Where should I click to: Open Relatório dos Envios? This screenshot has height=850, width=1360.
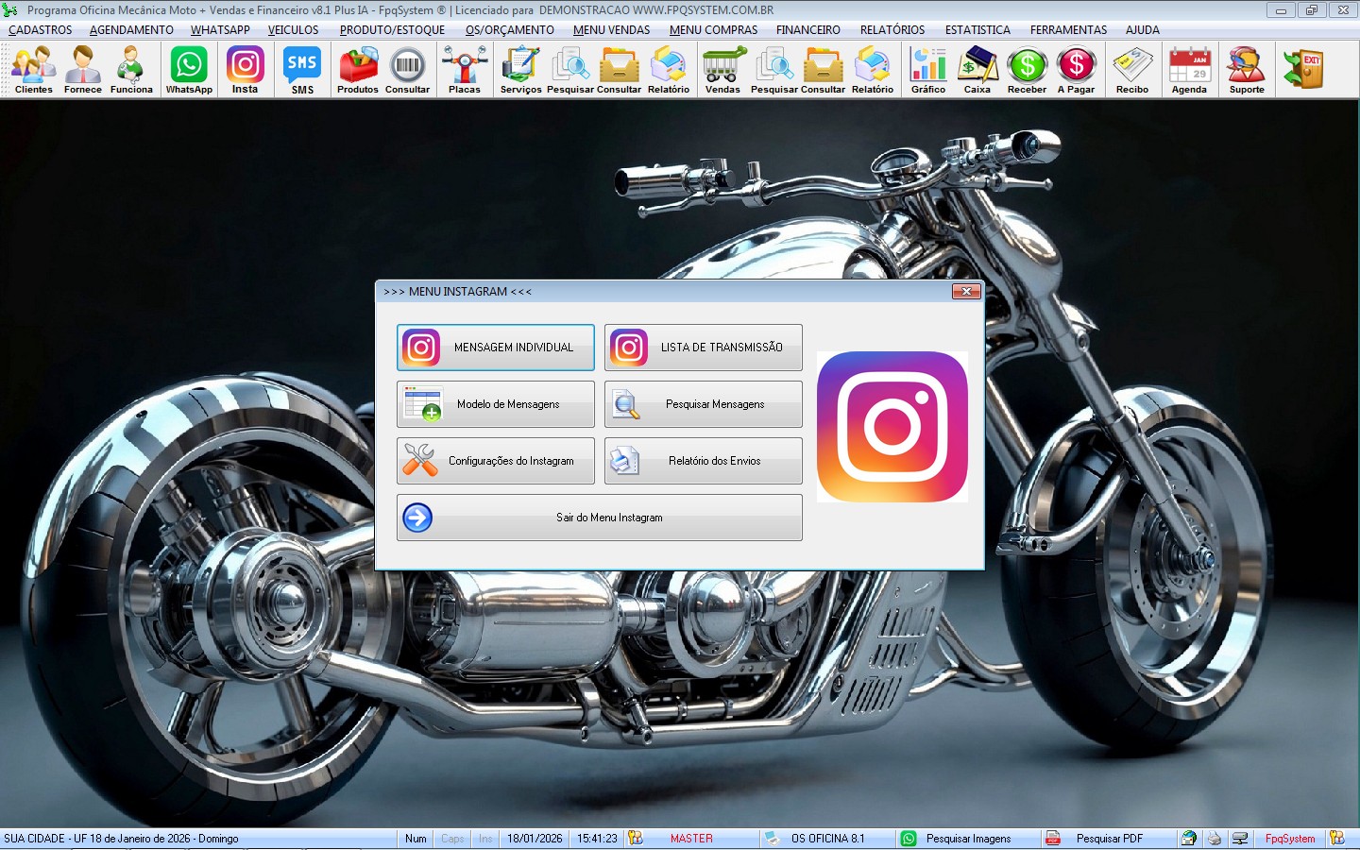coord(704,461)
